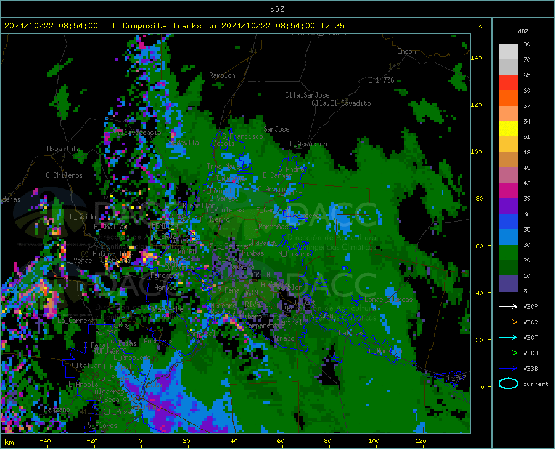
Task: Click the 'Clla.SanJose' label on the map
Action: coord(307,95)
